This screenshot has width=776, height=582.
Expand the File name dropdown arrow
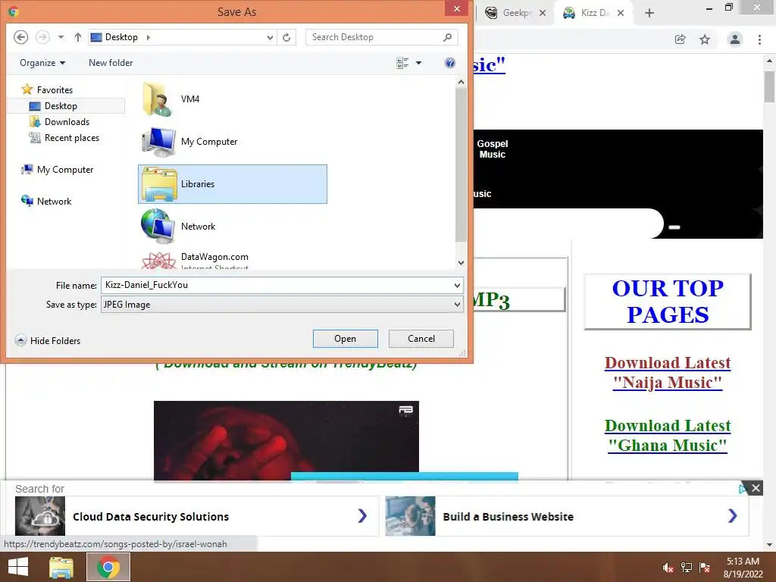pyautogui.click(x=457, y=285)
